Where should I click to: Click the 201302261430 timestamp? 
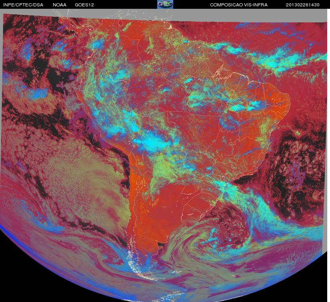point(303,5)
